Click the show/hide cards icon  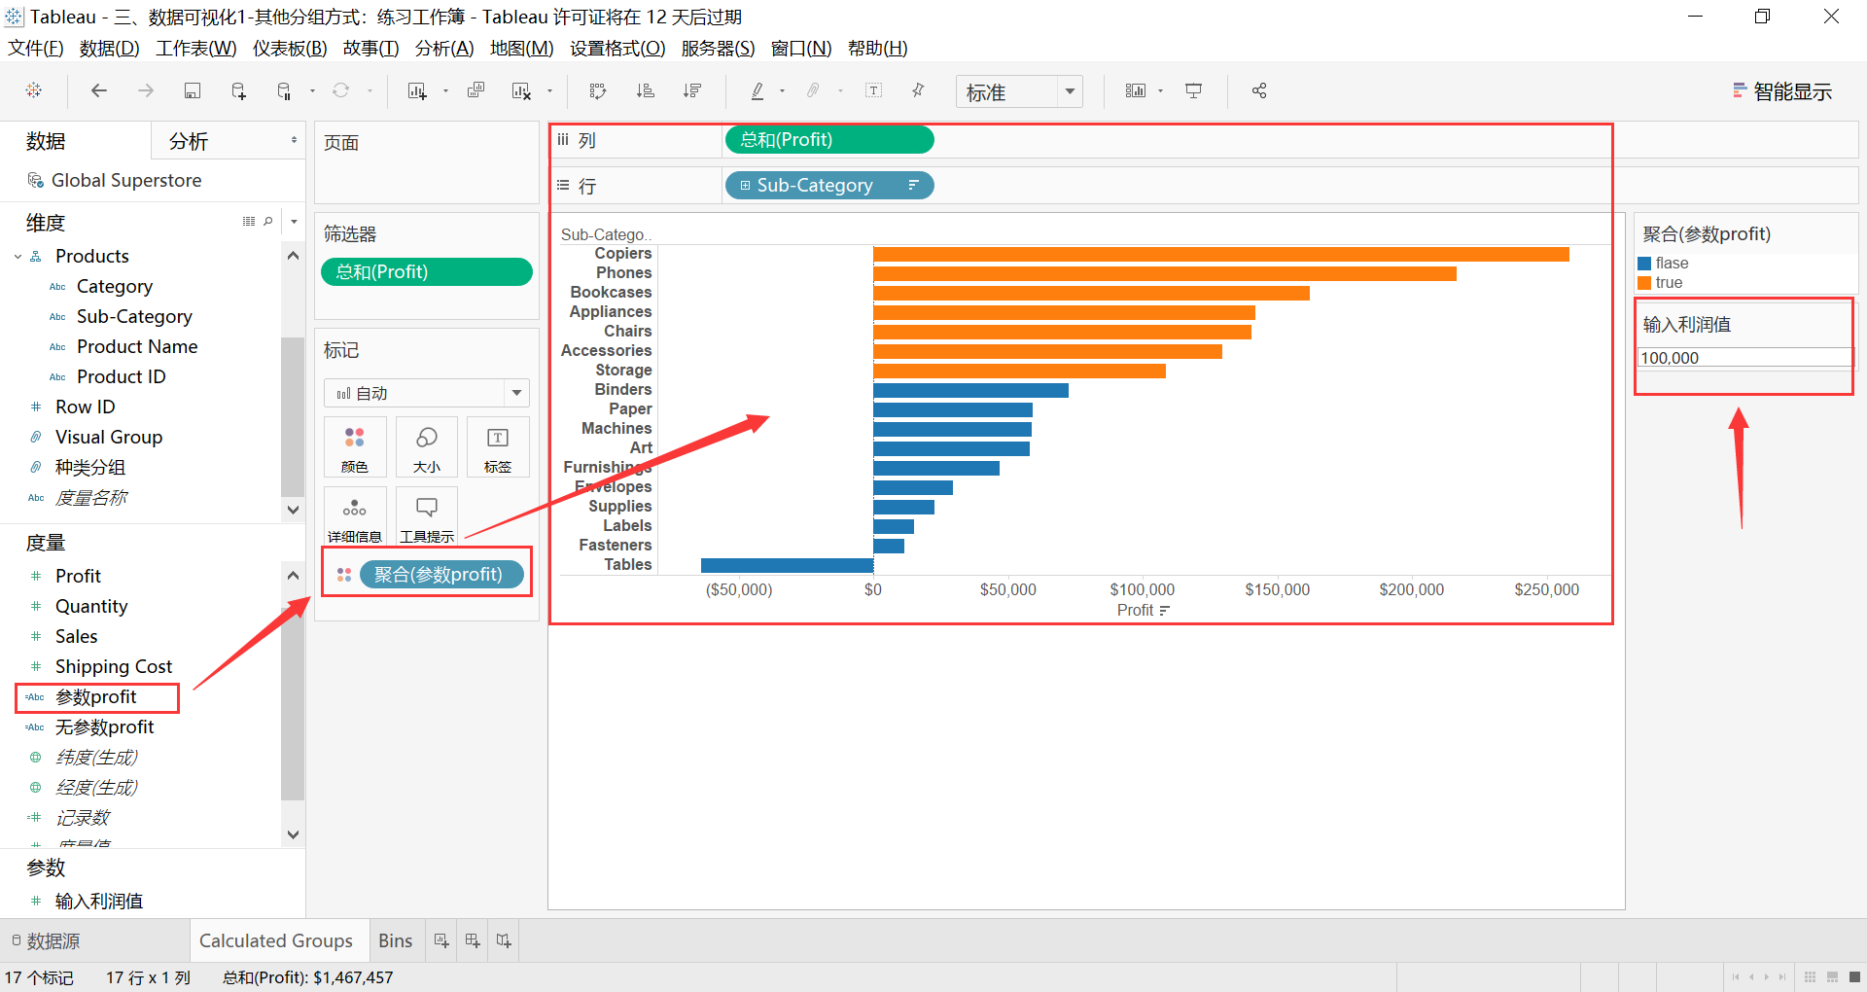pyautogui.click(x=1136, y=90)
